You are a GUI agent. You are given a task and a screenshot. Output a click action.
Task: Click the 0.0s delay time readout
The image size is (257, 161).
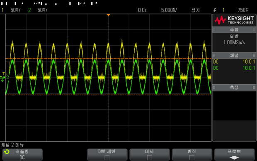coord(142,10)
